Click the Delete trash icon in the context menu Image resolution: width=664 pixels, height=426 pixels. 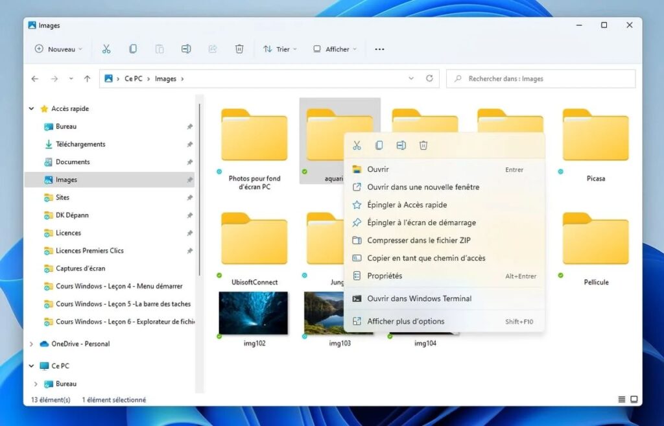[423, 145]
